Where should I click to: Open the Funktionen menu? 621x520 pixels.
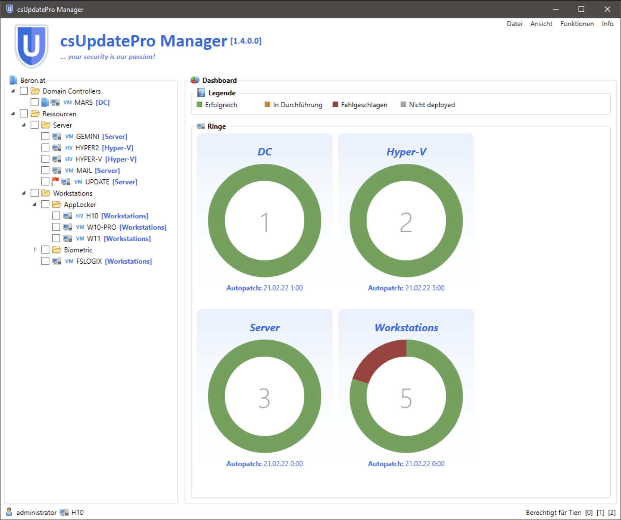577,24
